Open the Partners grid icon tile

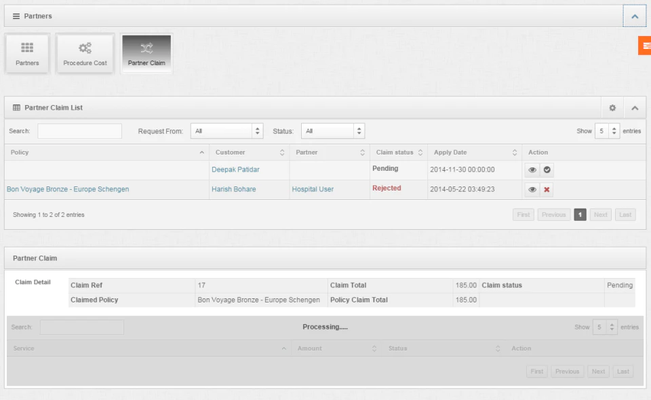click(27, 54)
